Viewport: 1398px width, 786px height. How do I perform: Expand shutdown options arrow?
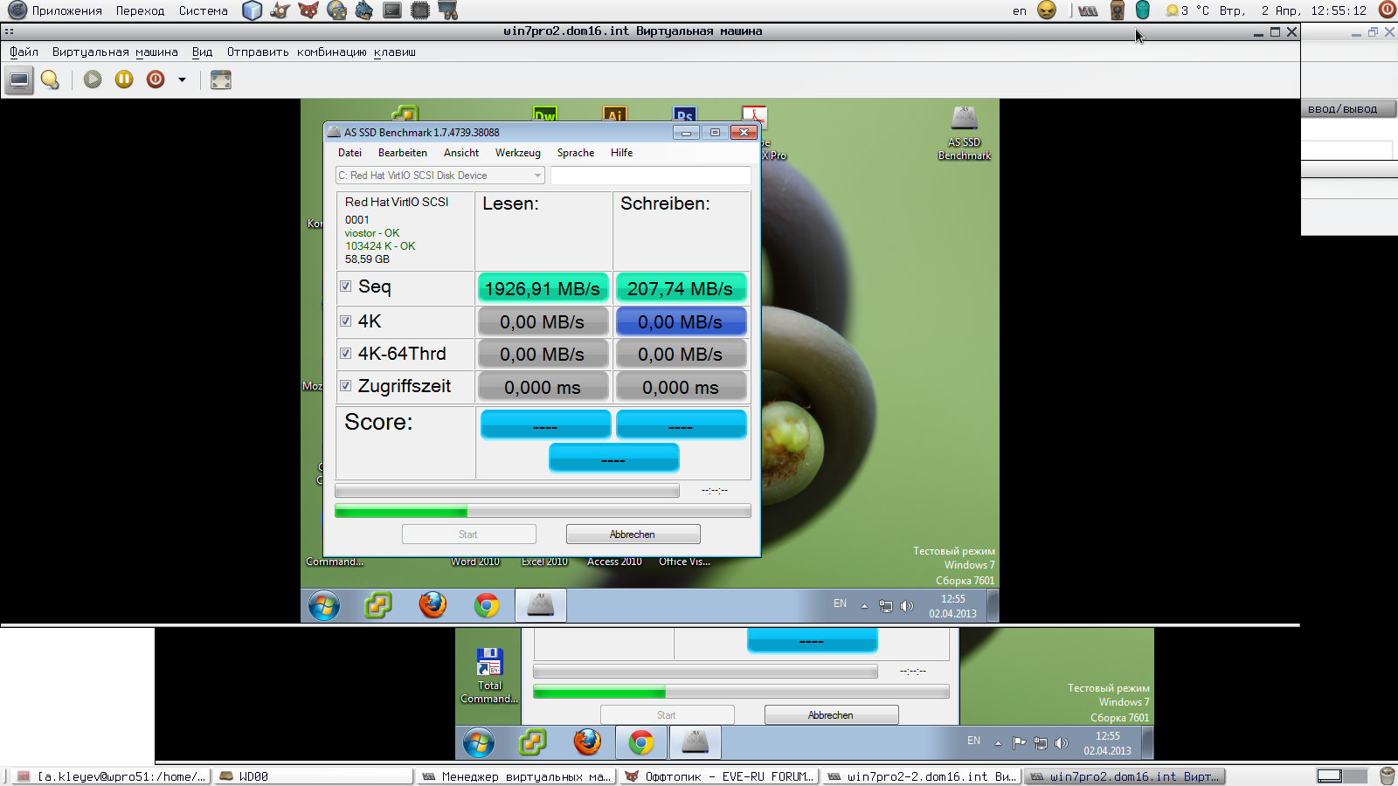(182, 79)
